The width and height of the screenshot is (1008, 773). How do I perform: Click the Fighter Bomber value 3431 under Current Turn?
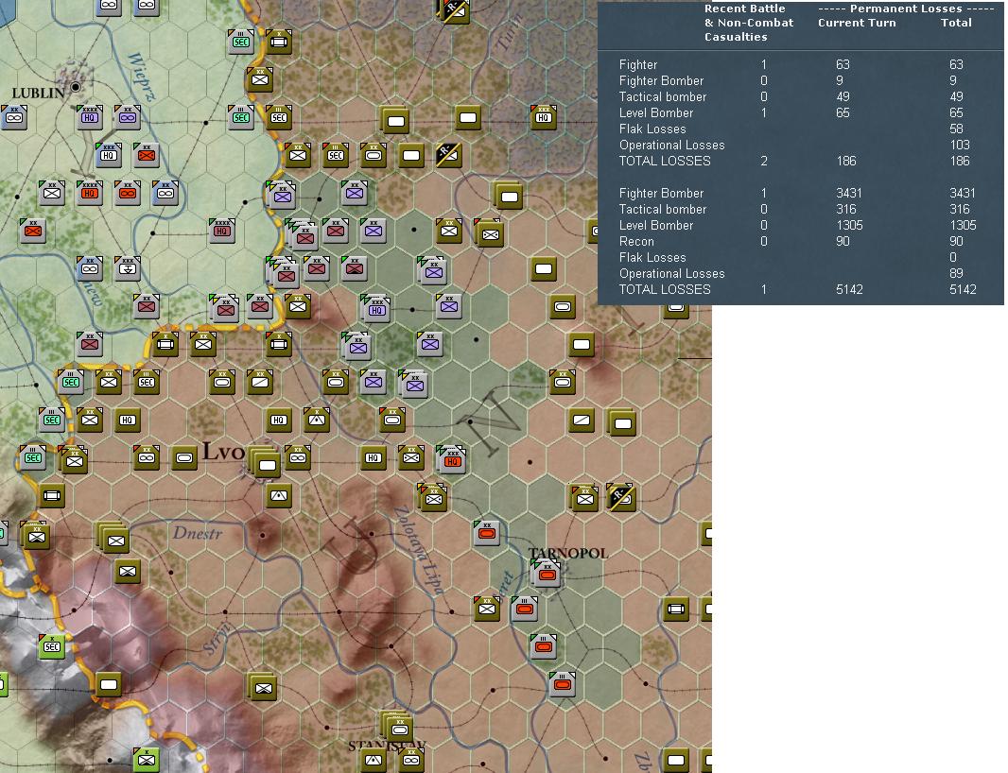click(849, 193)
